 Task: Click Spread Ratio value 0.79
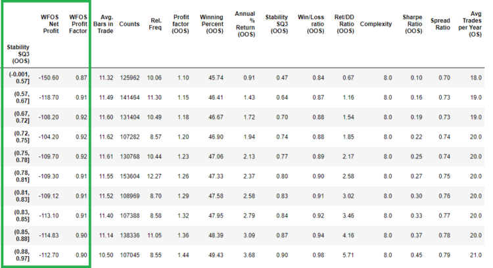(444, 255)
